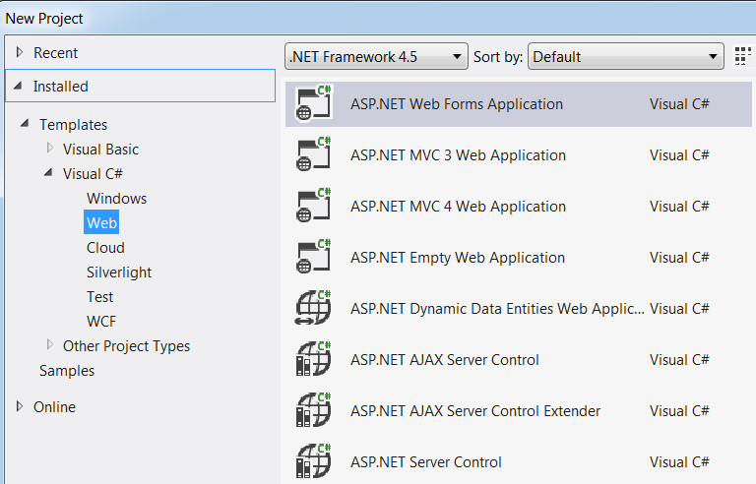Viewport: 756px width, 484px height.
Task: Select the WCF template category
Action: 101,321
